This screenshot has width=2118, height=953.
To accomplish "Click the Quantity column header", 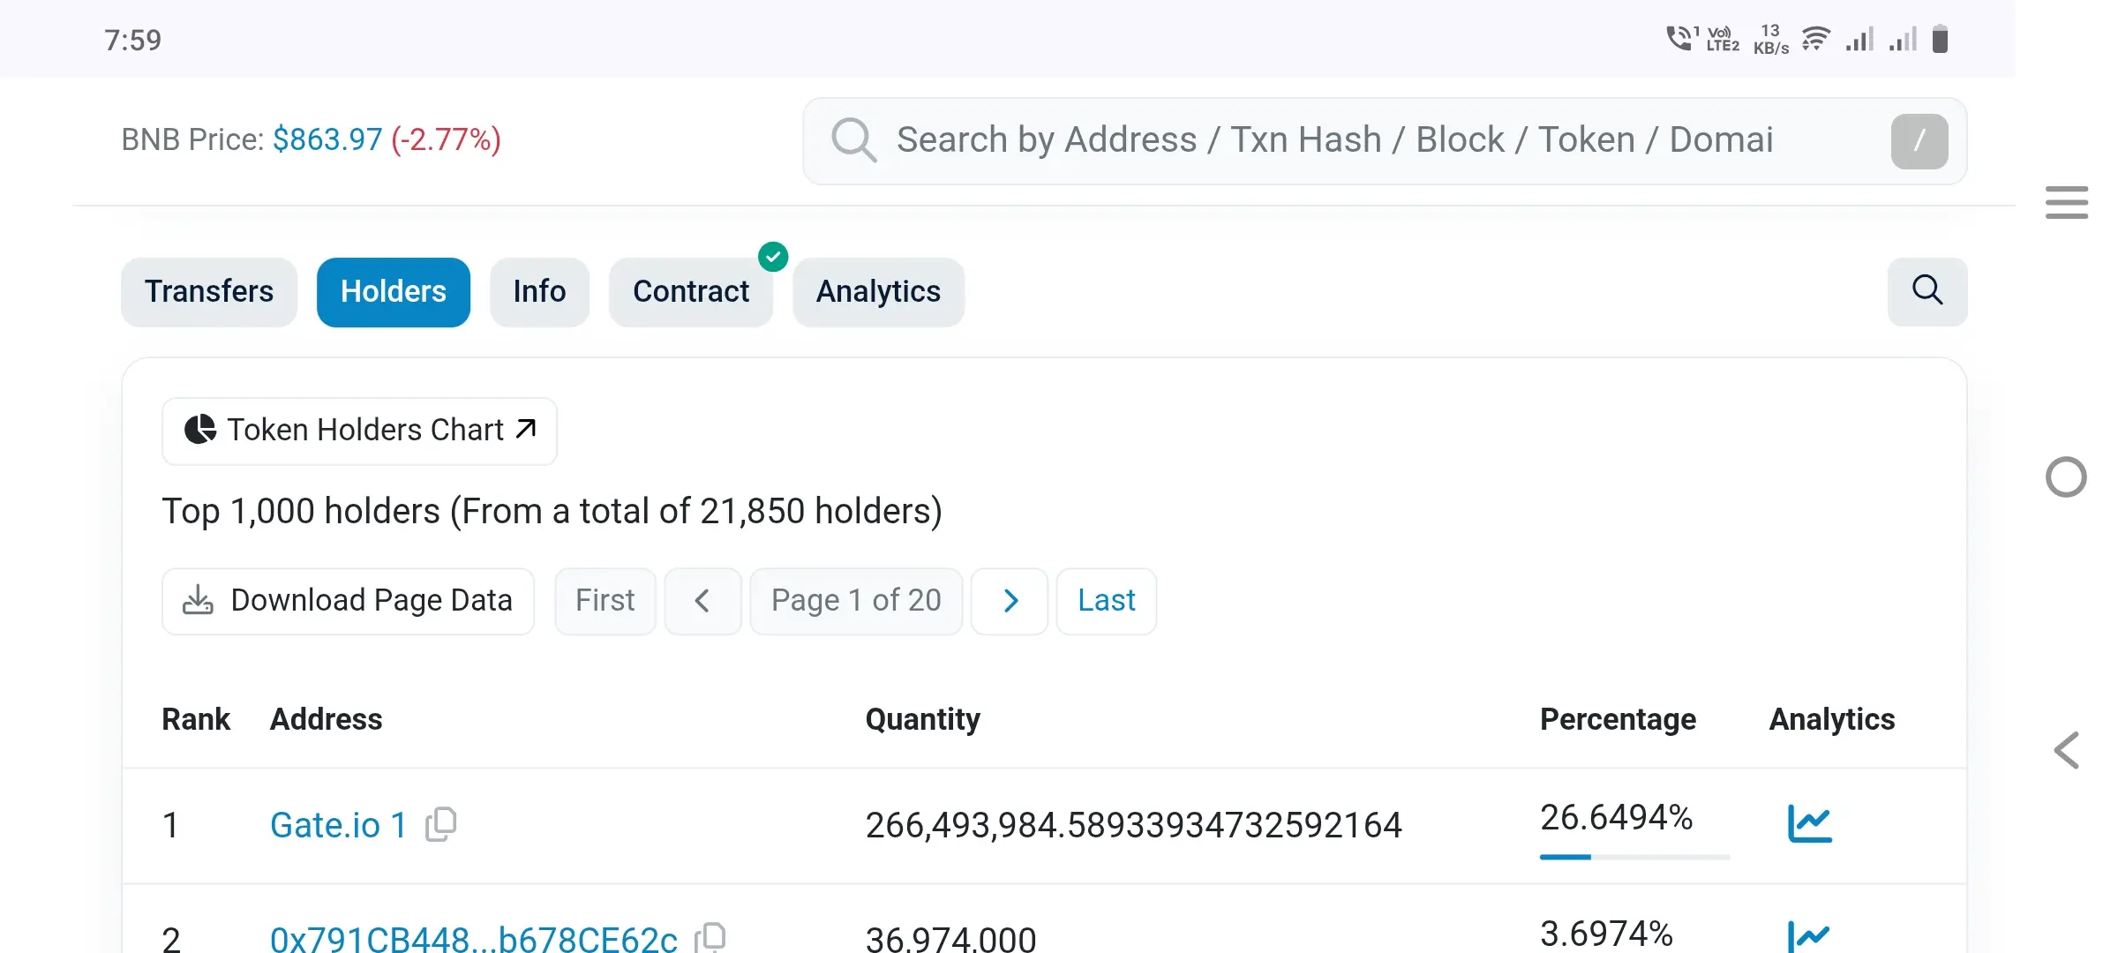I will [x=923, y=720].
